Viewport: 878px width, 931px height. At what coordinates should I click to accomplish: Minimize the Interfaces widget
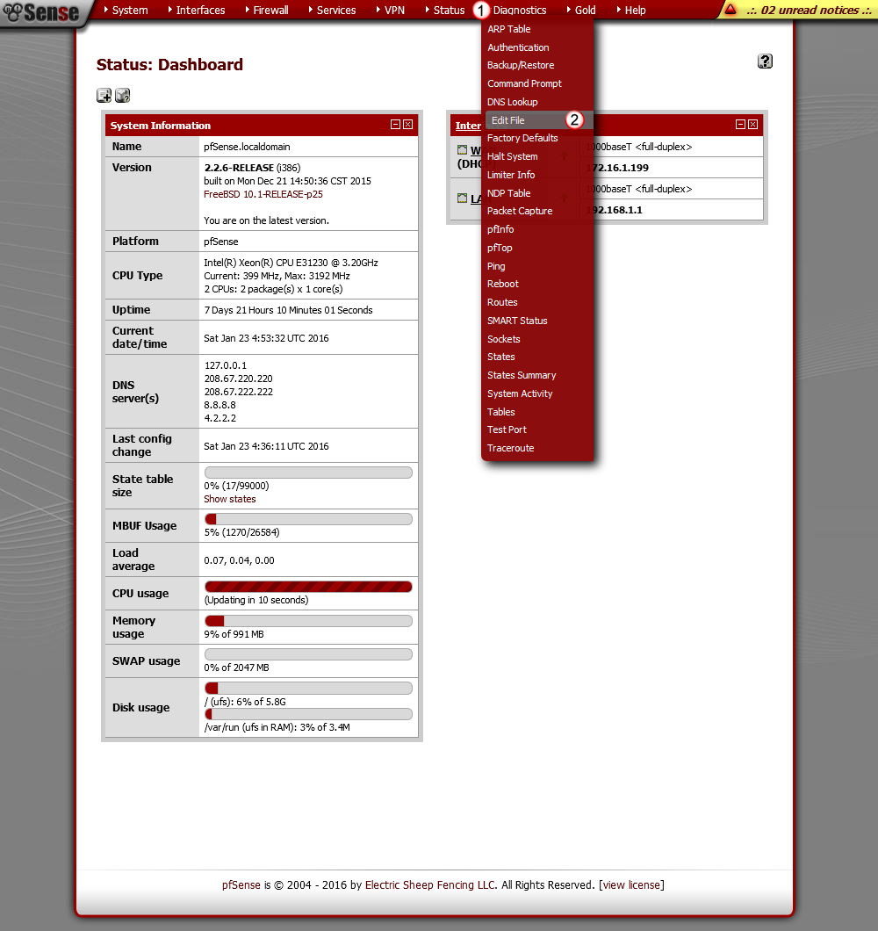click(x=740, y=124)
